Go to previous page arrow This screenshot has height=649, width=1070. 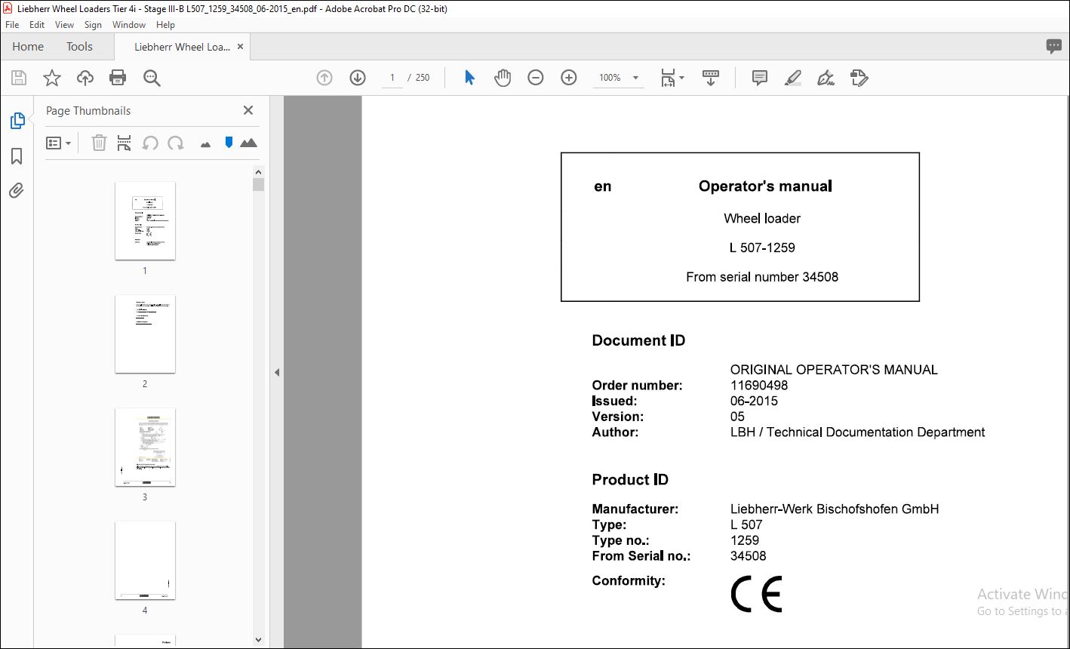(324, 78)
